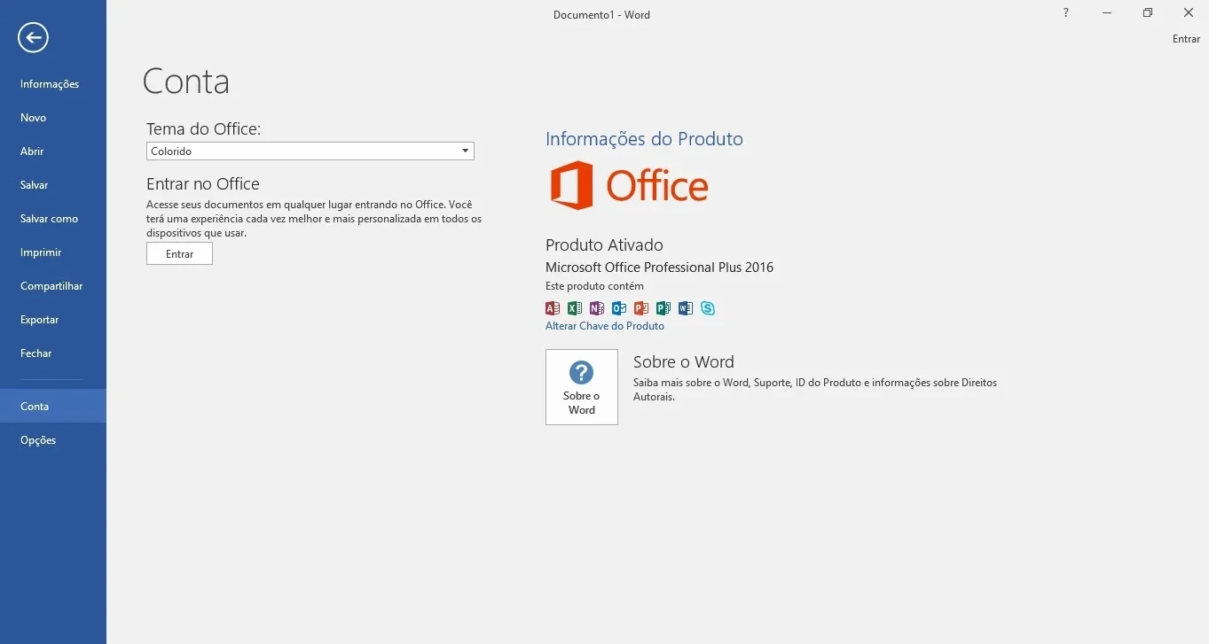Viewport: 1209px width, 644px height.
Task: Click the PowerPoint app icon
Action: (x=641, y=308)
